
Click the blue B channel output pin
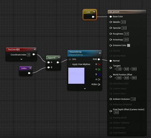[x=99, y=74]
